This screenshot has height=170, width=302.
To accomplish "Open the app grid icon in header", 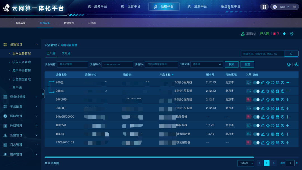I will [264, 7].
